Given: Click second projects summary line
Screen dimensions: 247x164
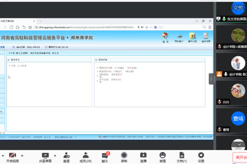Looking at the screenshot, I should click(117, 71).
